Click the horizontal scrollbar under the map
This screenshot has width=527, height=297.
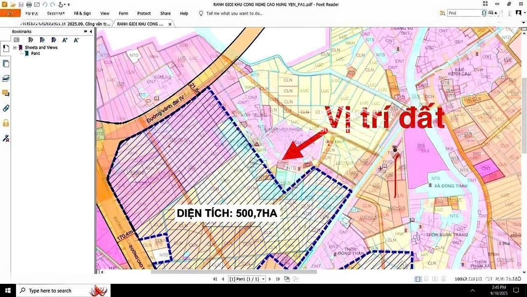[234, 272]
